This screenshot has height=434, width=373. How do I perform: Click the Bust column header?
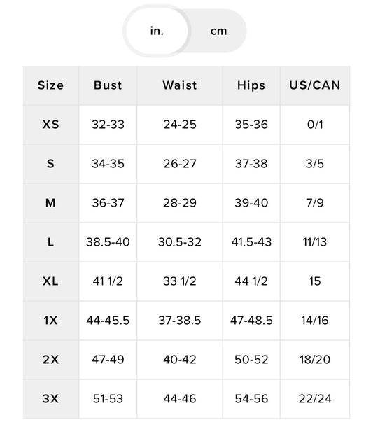(x=108, y=85)
